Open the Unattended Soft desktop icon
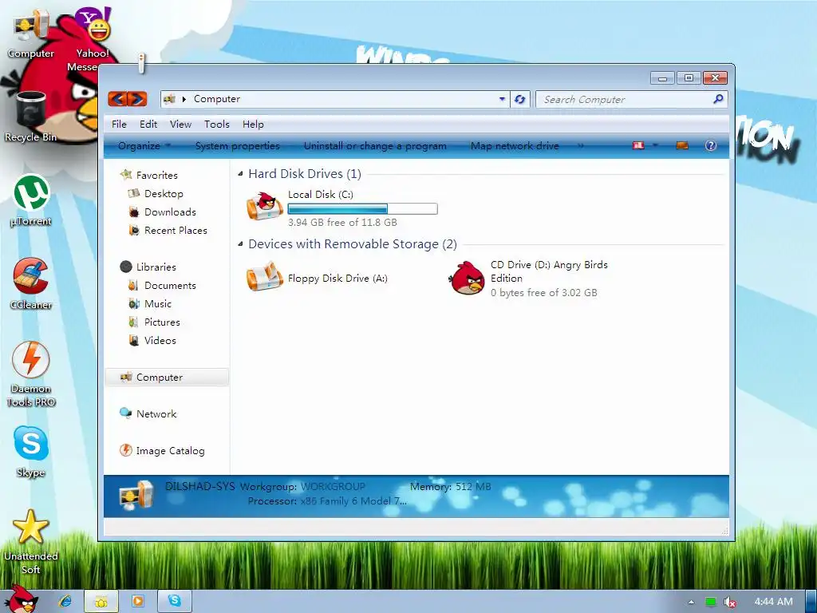 pyautogui.click(x=31, y=542)
